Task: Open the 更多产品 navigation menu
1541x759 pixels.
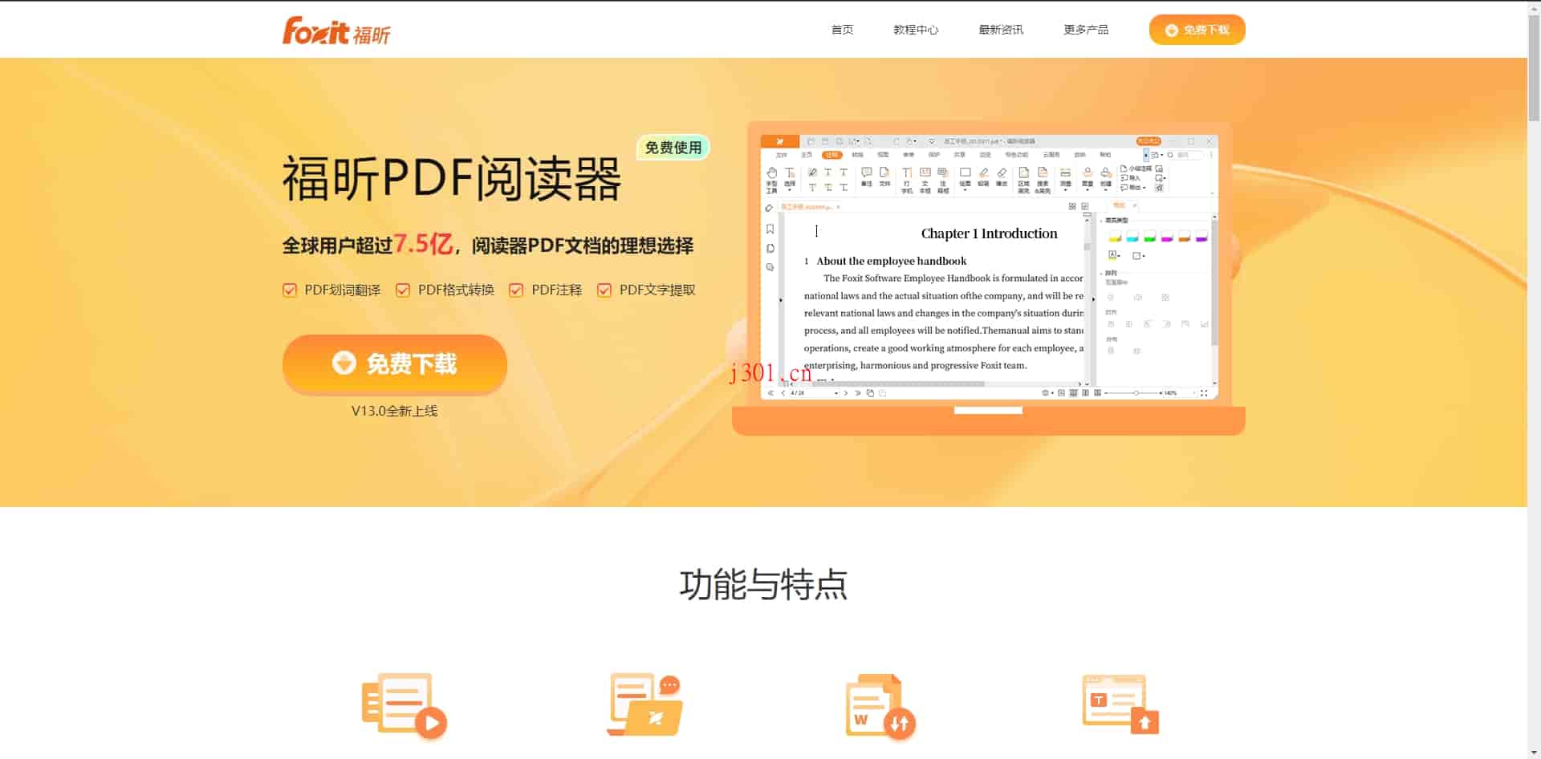Action: point(1086,30)
